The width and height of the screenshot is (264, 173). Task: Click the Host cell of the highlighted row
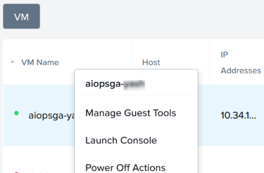(203, 115)
